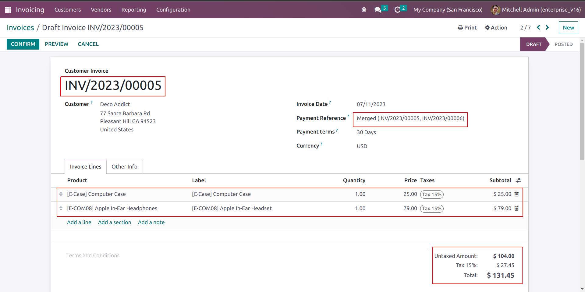Delete the Apple In-Ear Headphones line

pos(516,208)
